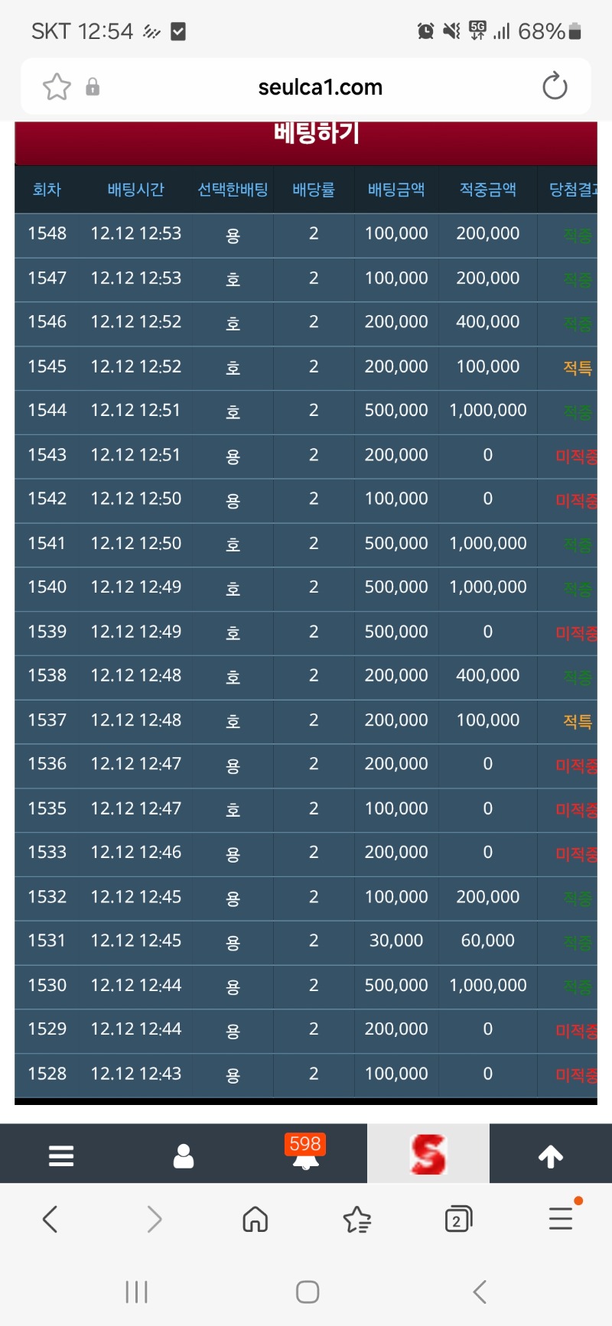Open notifications bell showing 598
This screenshot has height=1326, width=612.
(305, 1154)
